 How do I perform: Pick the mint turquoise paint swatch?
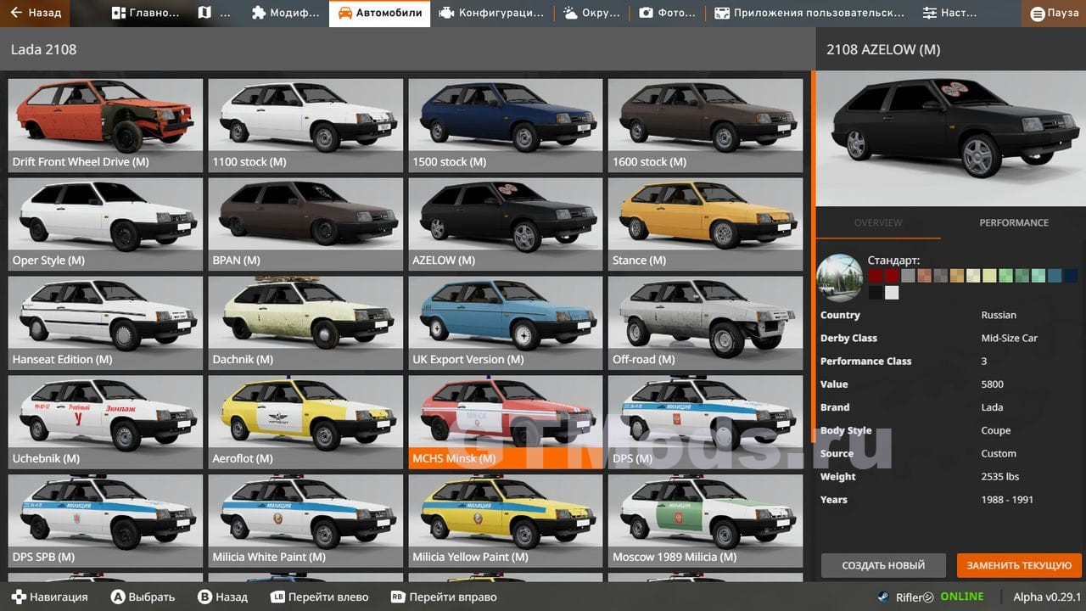(1038, 276)
